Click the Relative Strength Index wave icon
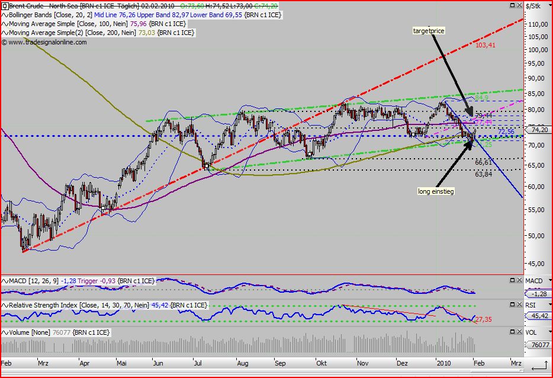Viewport: 553px width, 378px height. (5, 304)
